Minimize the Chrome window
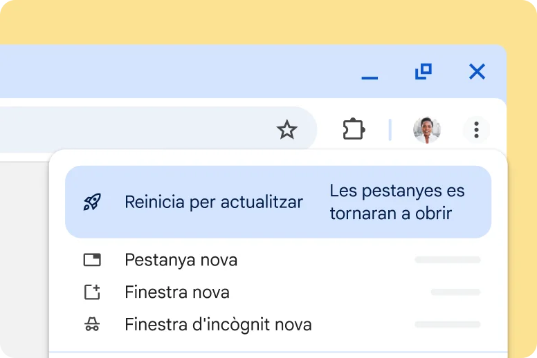The width and height of the screenshot is (537, 358). click(x=370, y=72)
